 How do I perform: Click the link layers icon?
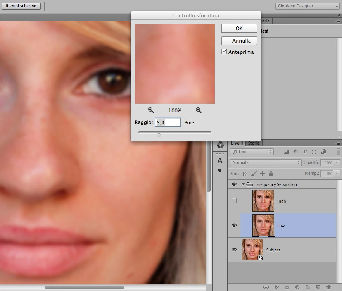(266, 287)
